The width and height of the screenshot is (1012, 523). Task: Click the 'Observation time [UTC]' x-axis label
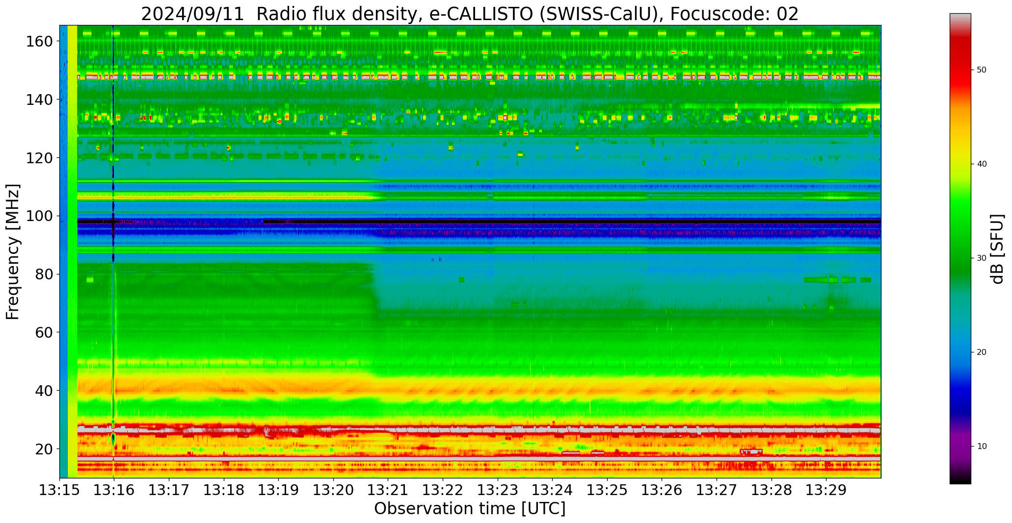pyautogui.click(x=470, y=509)
